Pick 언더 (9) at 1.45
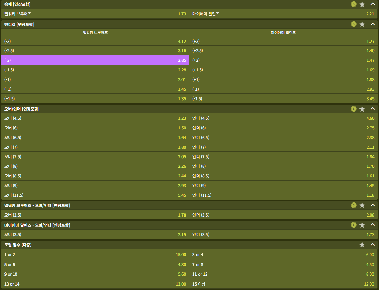 pyautogui.click(x=283, y=185)
